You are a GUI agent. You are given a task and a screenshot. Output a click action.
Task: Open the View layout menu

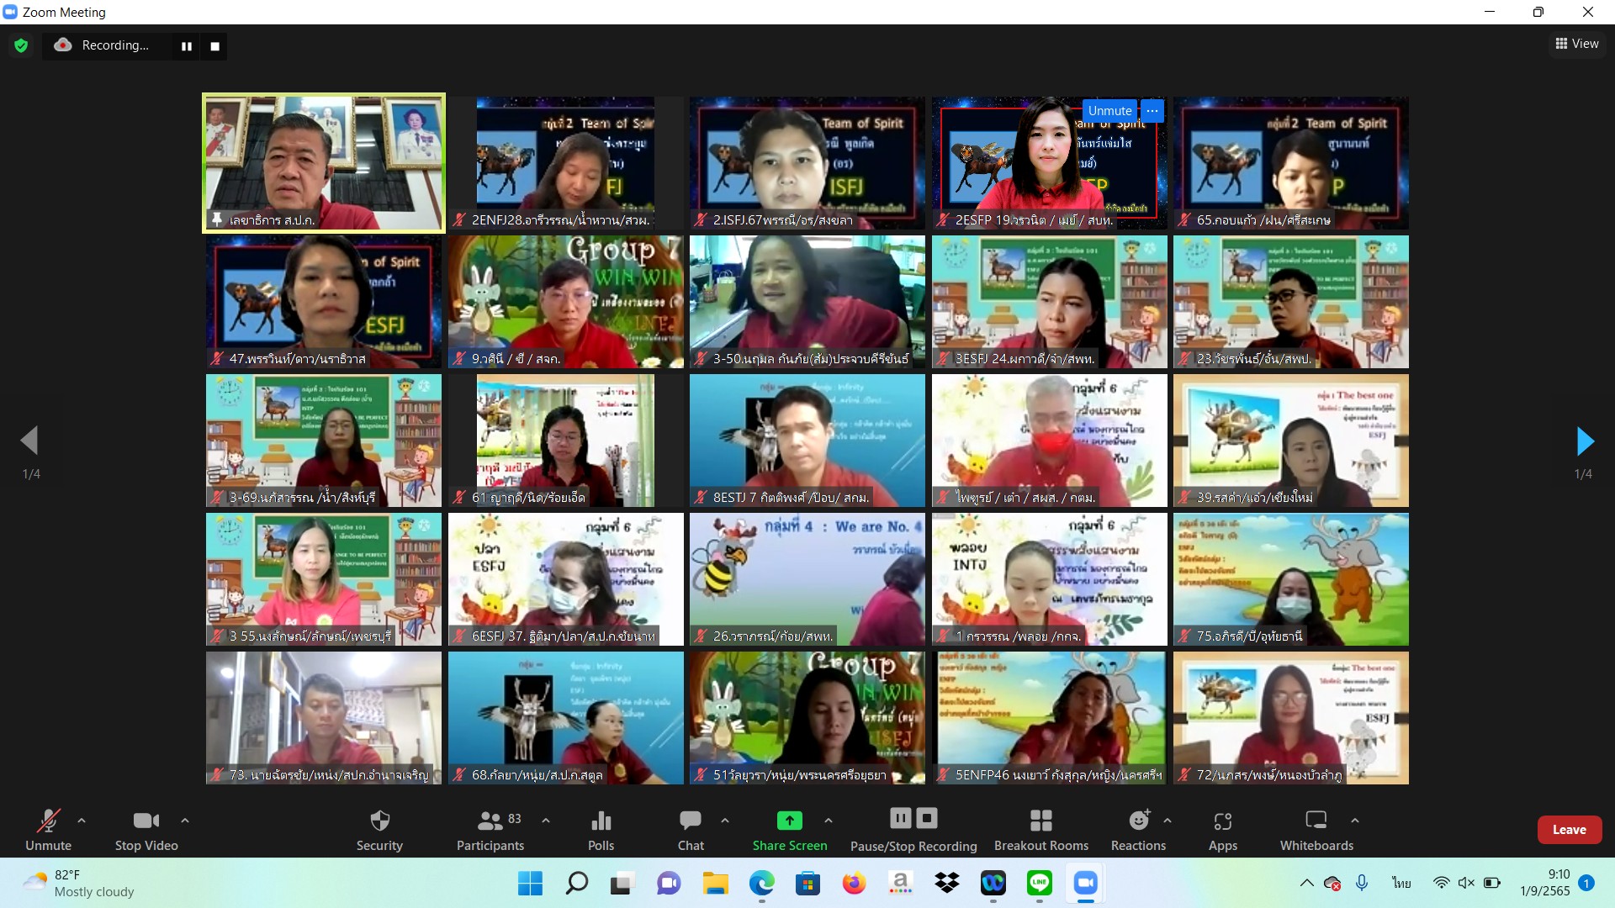pyautogui.click(x=1576, y=44)
